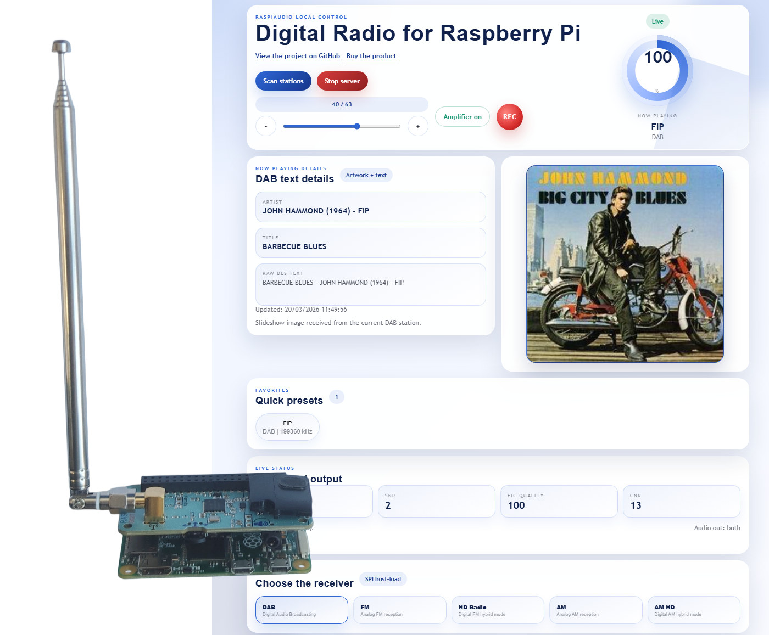Image resolution: width=769 pixels, height=635 pixels.
Task: Click the minus button to lower volume
Action: 266,126
